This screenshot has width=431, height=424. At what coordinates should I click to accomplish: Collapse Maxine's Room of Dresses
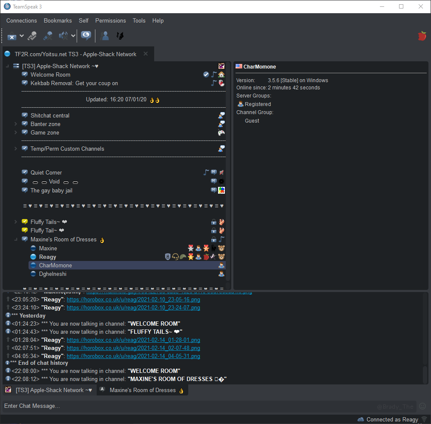coord(16,239)
